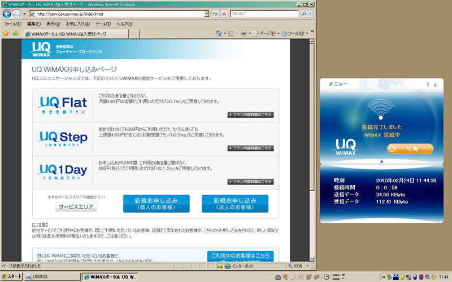This screenshot has width=452, height=282.
Task: Open plan details button for UQ 1 Day
Action: tap(250, 182)
